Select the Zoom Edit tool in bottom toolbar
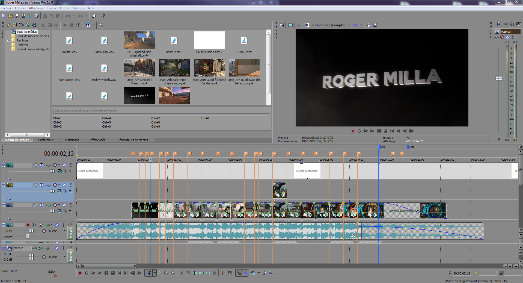The image size is (523, 283). click(x=173, y=273)
